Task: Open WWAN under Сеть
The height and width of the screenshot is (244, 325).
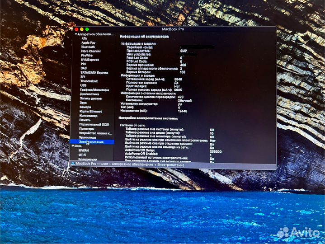Action: click(84, 150)
